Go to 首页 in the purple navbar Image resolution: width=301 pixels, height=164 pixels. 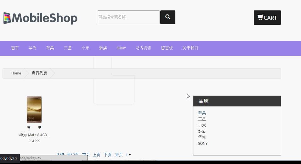click(x=15, y=48)
